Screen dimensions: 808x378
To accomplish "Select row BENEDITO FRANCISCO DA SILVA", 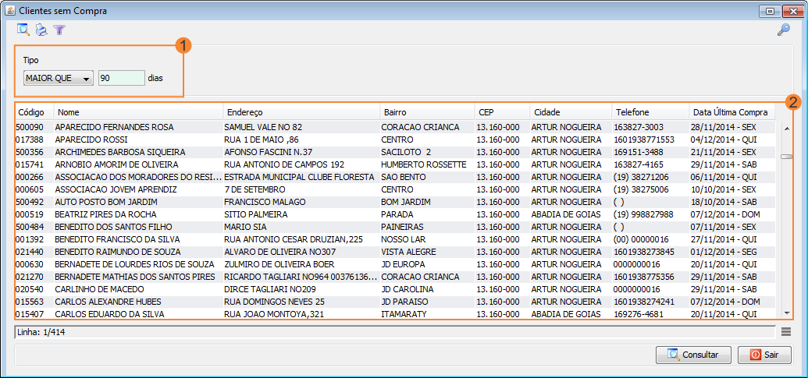I will (395, 239).
